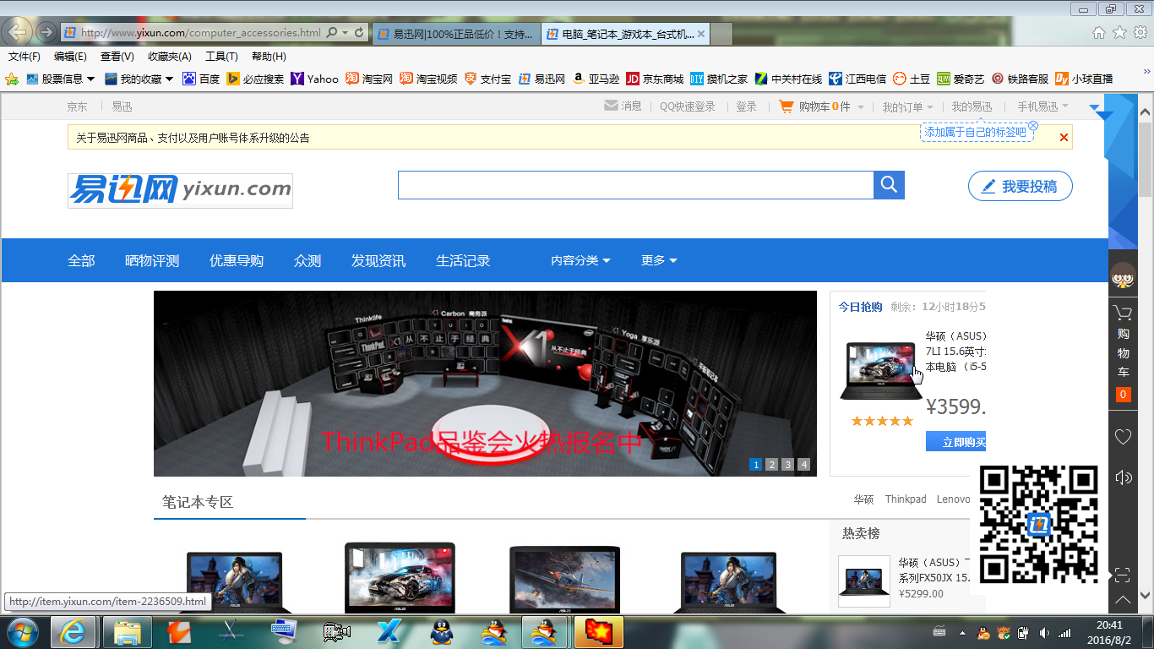1154x649 pixels.
Task: Open File Explorer in the taskbar
Action: pyautogui.click(x=127, y=631)
